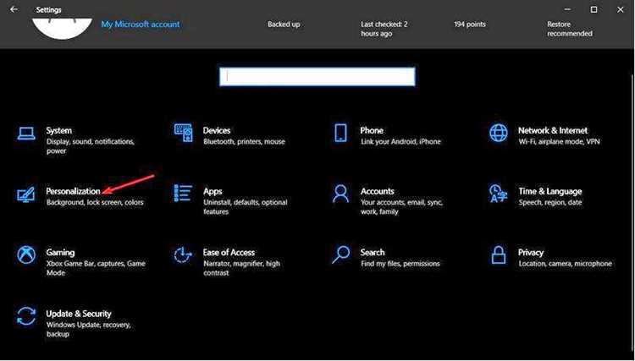The height and width of the screenshot is (361, 635).
Task: Go back using the Settings back arrow
Action: click(14, 9)
